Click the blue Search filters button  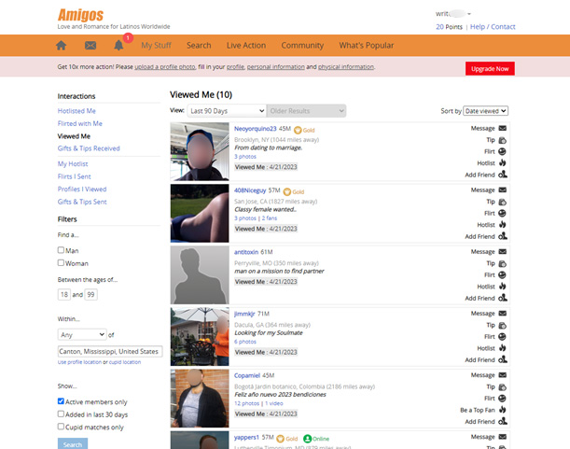[73, 444]
